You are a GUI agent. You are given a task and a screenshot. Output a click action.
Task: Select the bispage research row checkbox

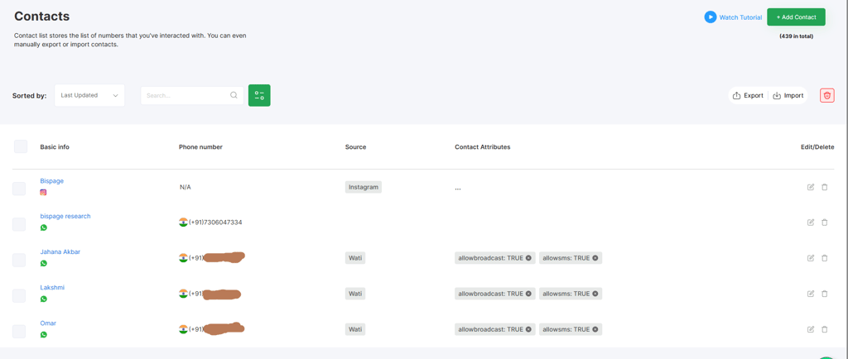click(x=19, y=224)
